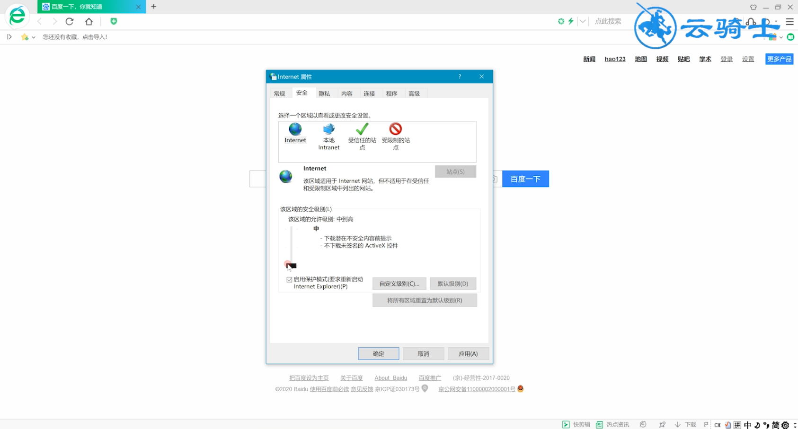The height and width of the screenshot is (429, 798).
Task: Open the browser hamburger menu
Action: point(789,22)
